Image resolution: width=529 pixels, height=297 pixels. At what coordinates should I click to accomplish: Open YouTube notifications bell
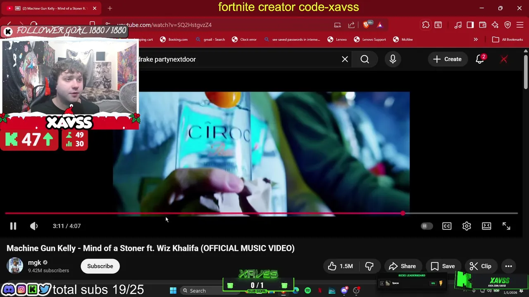(480, 59)
